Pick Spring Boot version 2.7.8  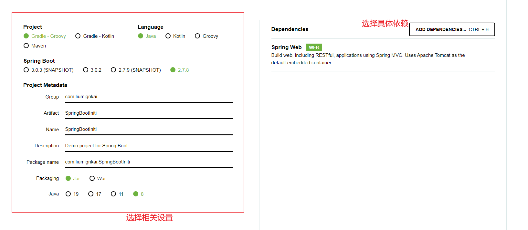click(x=173, y=70)
